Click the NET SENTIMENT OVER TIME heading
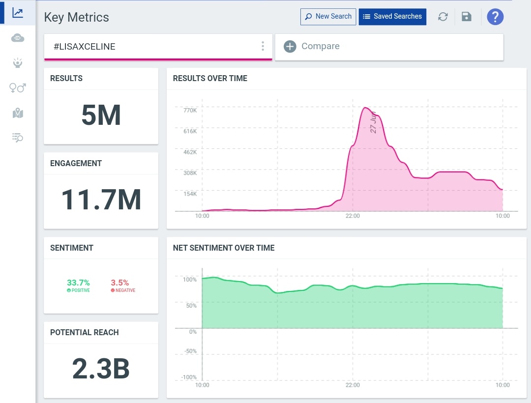 (x=224, y=248)
